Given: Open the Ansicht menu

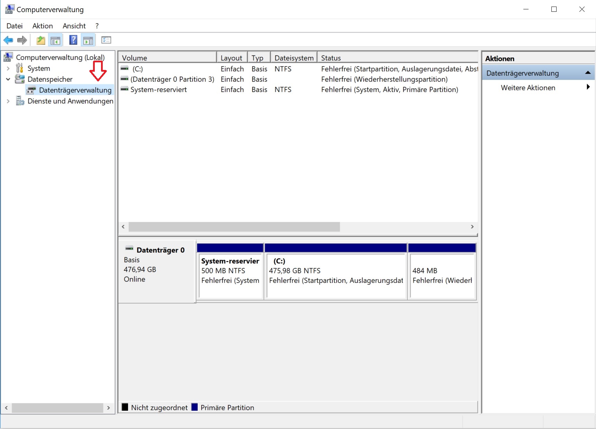Looking at the screenshot, I should (x=74, y=26).
